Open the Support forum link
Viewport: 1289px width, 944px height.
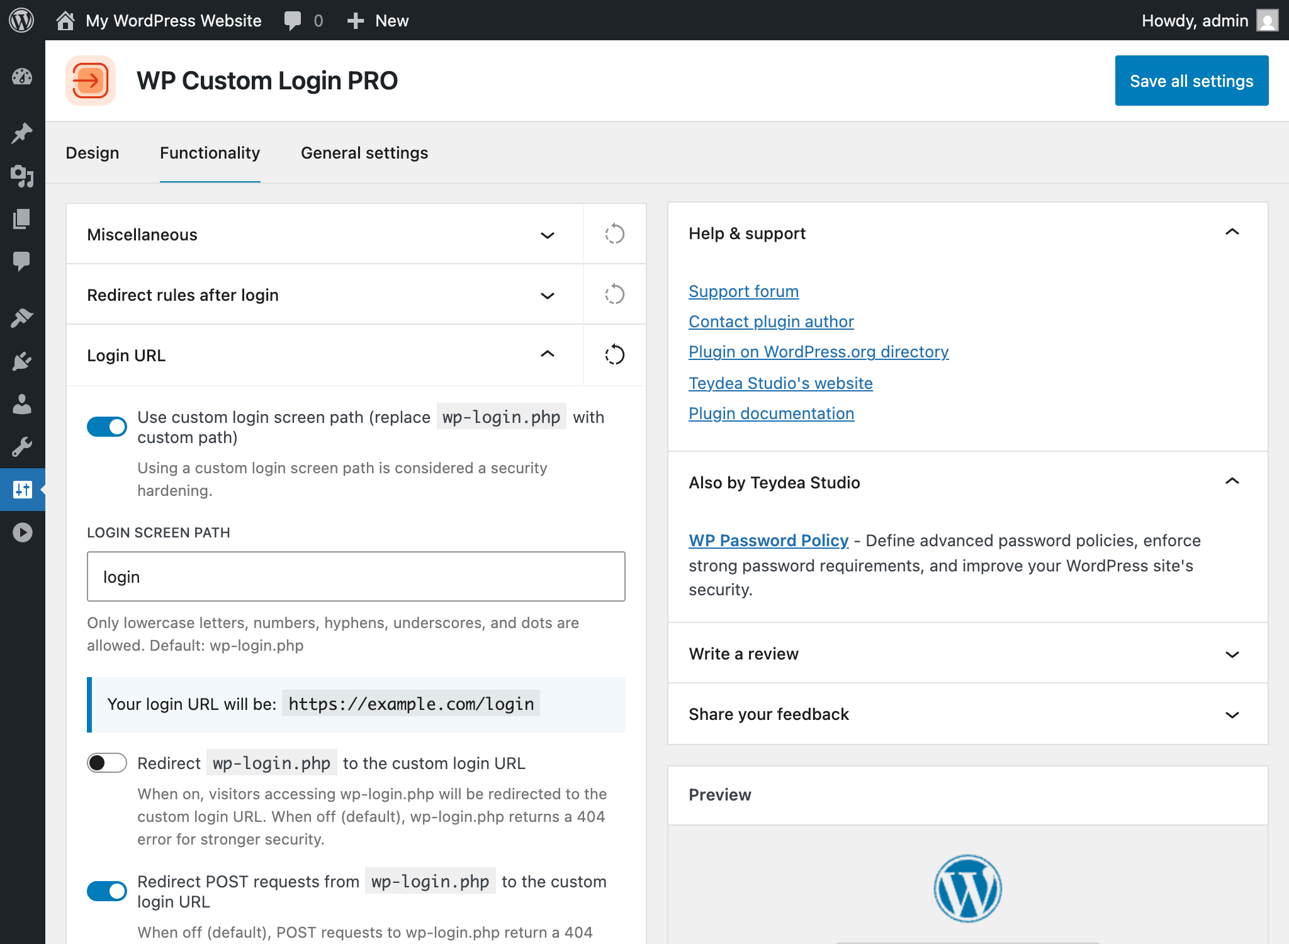point(743,291)
